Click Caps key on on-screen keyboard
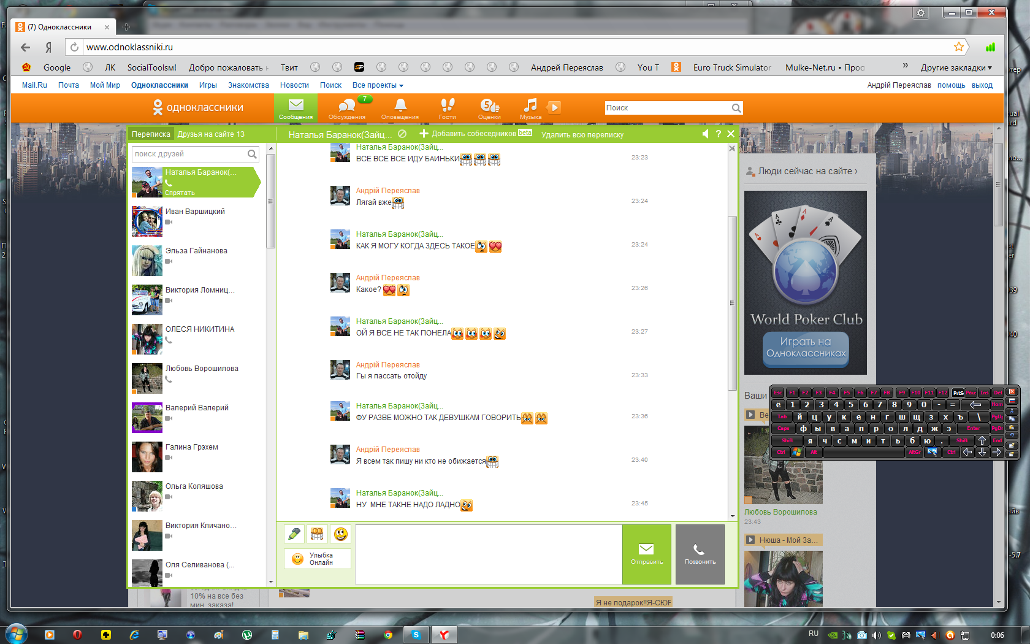The width and height of the screenshot is (1030, 644). [783, 429]
